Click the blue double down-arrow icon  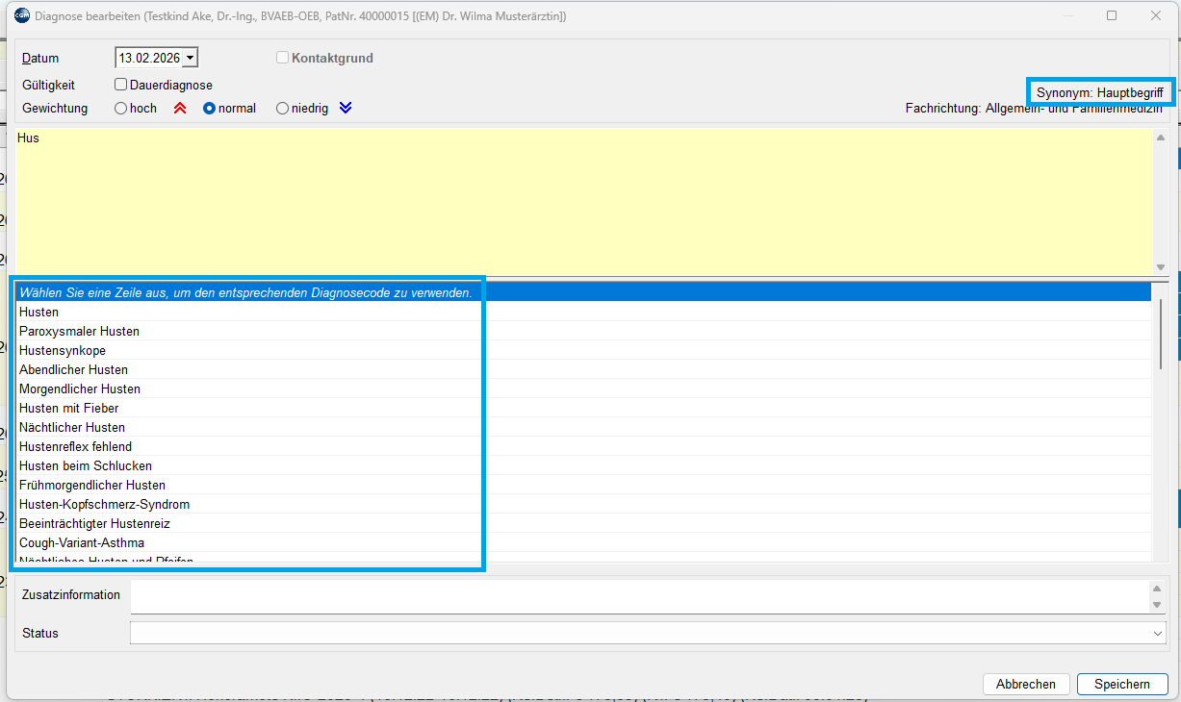[346, 109]
